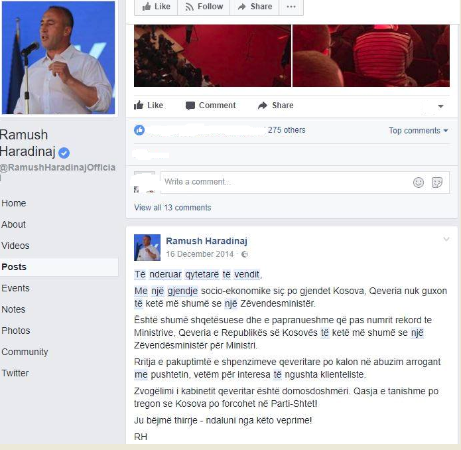Like the post with red photos
The height and width of the screenshot is (450, 461).
coord(149,106)
